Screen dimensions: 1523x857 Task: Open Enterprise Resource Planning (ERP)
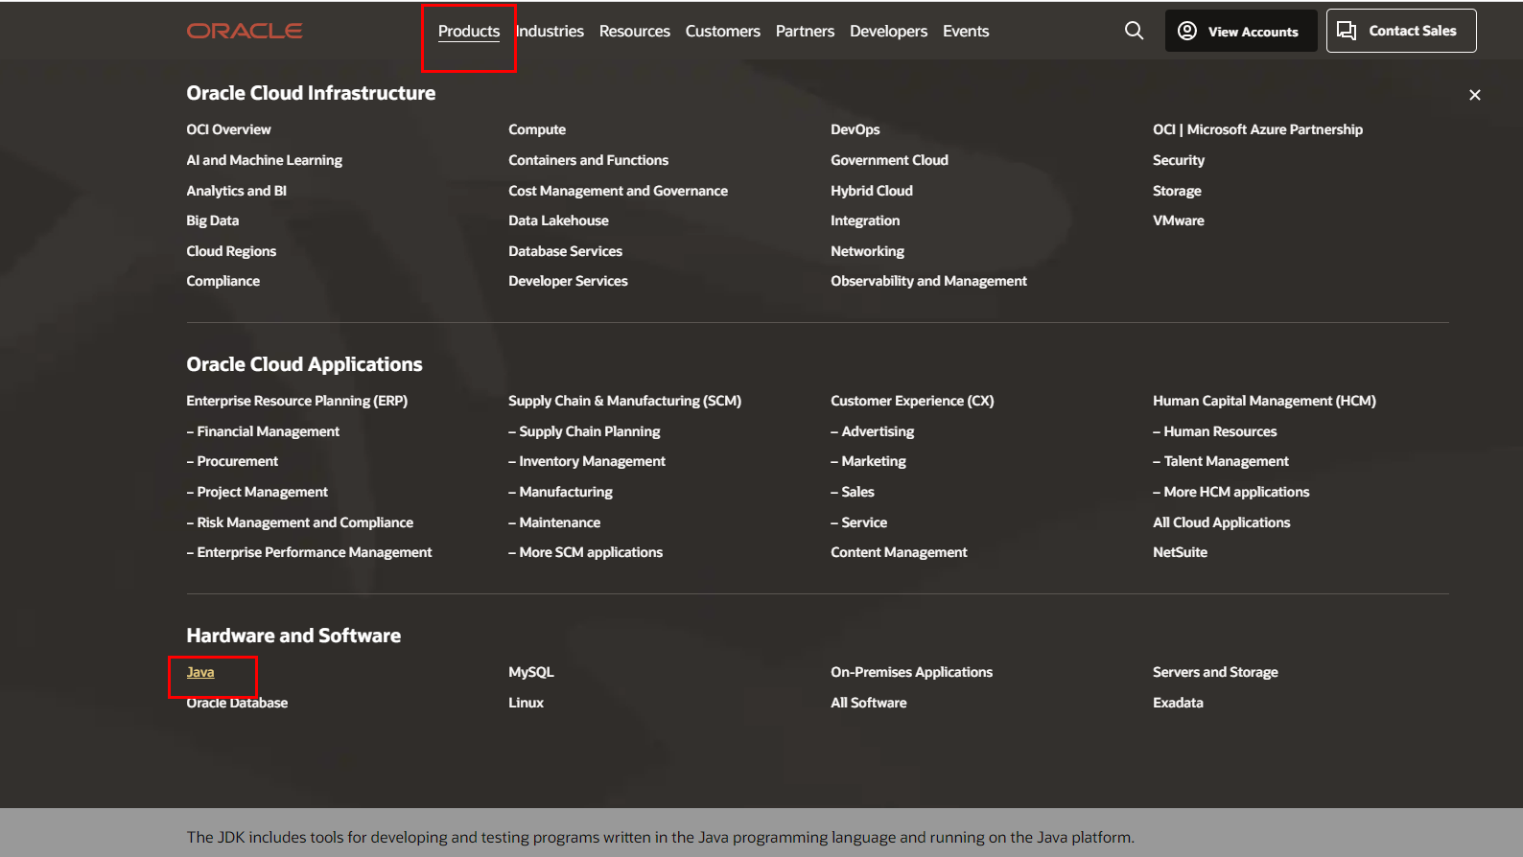pyautogui.click(x=297, y=401)
